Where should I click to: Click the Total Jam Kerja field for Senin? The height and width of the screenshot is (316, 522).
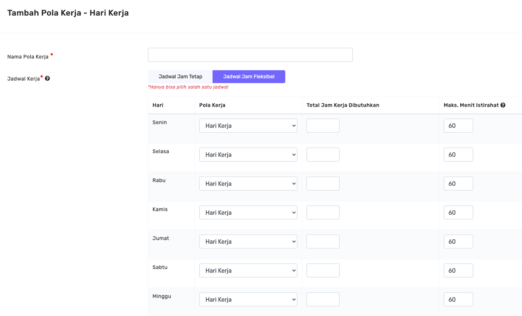pyautogui.click(x=323, y=125)
